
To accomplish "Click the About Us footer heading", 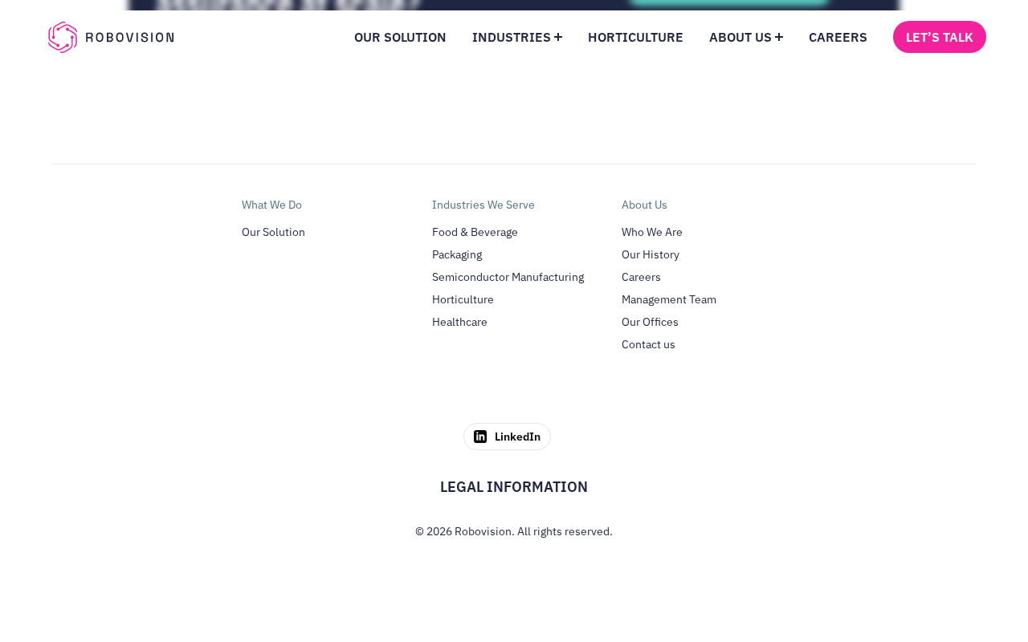I will [x=644, y=205].
